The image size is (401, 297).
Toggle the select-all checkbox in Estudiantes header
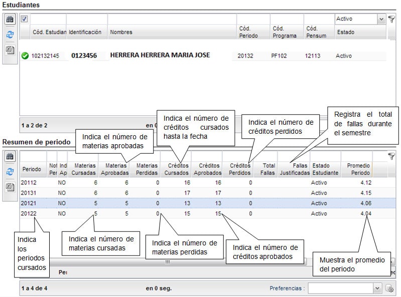tap(24, 19)
